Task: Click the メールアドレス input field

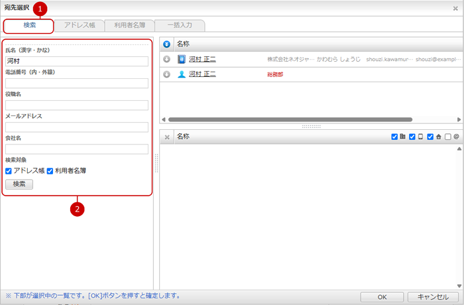Action: [x=77, y=127]
